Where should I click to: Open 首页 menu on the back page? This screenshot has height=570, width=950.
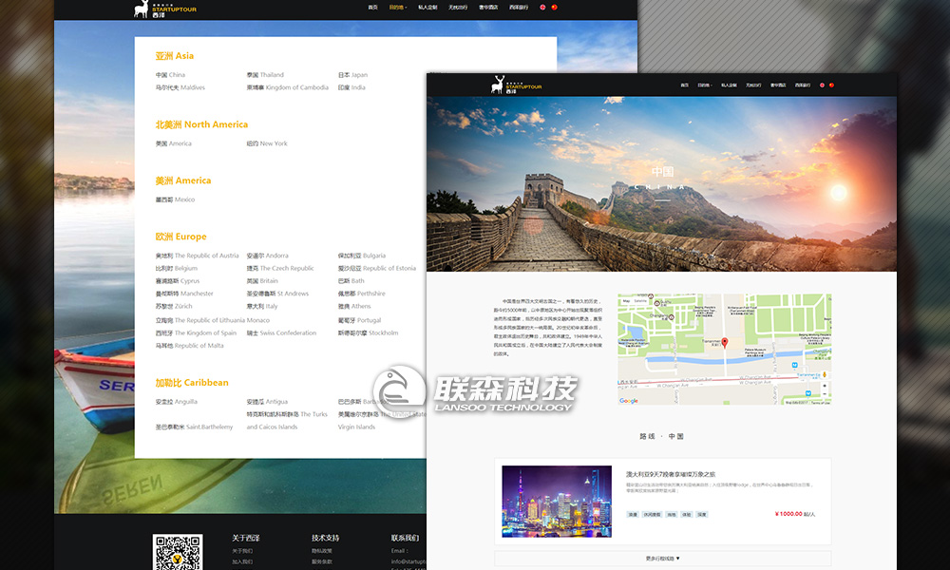372,8
